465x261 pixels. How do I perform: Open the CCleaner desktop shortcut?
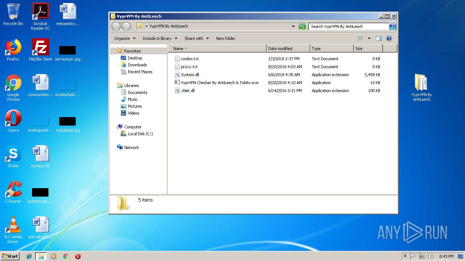pos(13,192)
